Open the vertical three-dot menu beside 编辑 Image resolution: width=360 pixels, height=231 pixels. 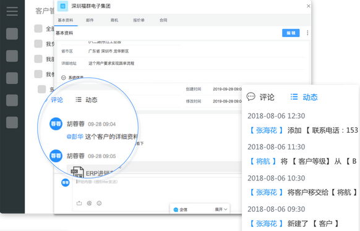click(x=307, y=33)
